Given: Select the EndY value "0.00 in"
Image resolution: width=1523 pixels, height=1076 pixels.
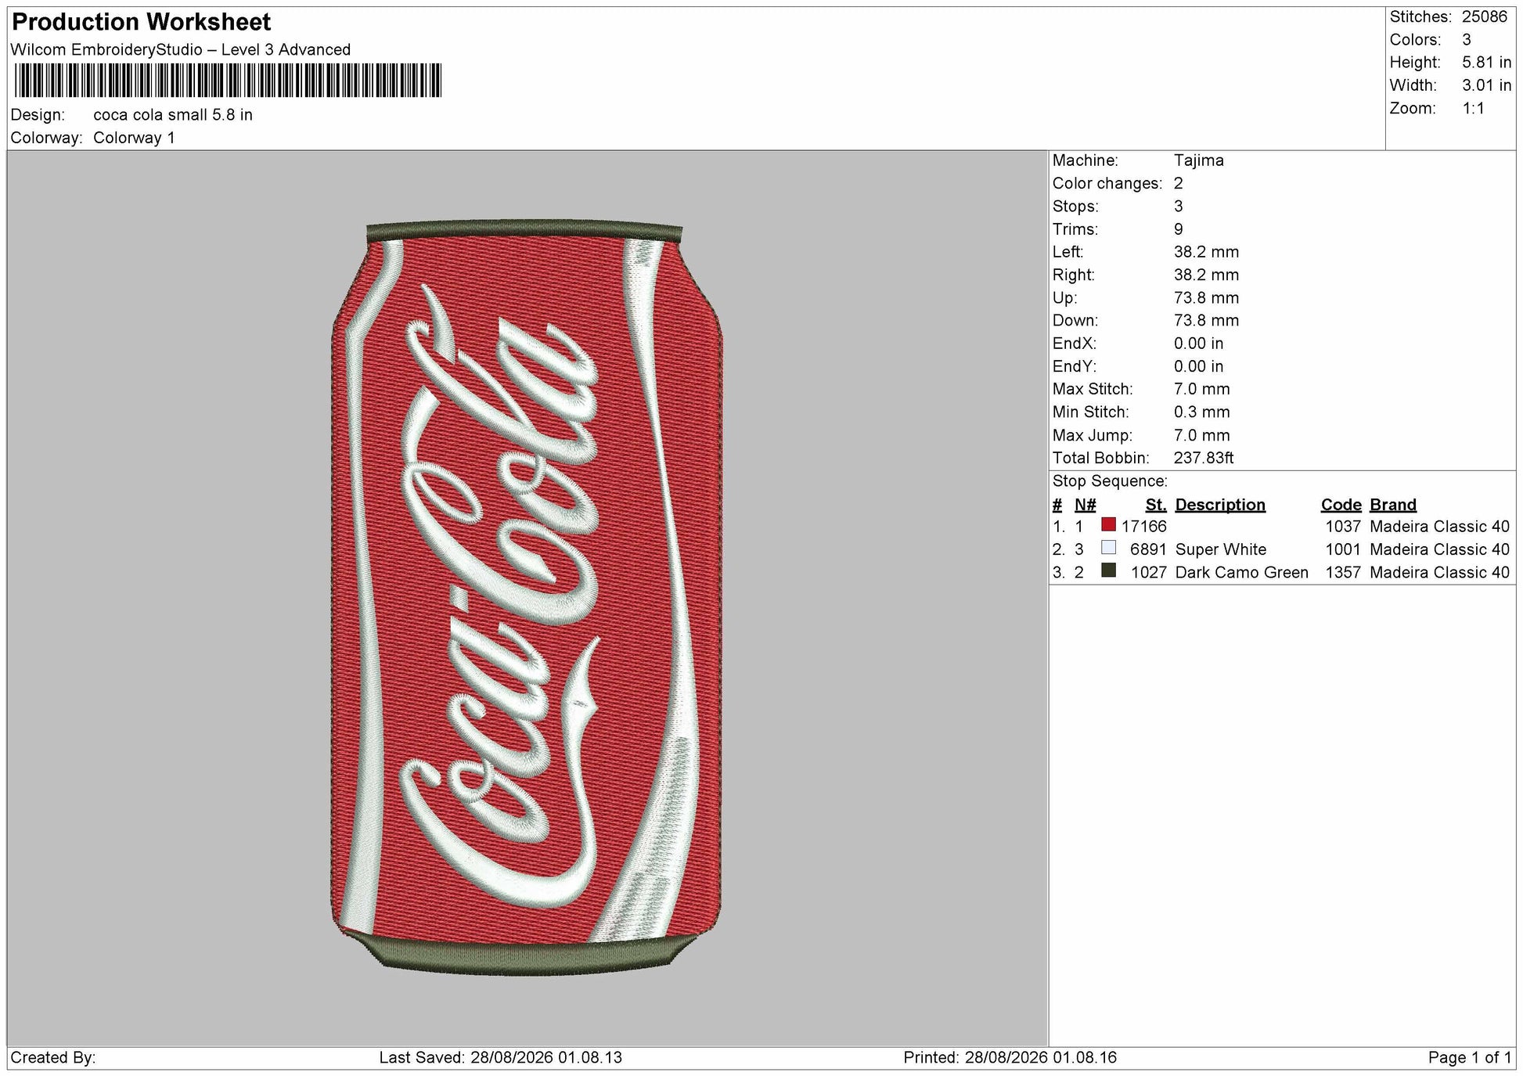Looking at the screenshot, I should (x=1198, y=366).
